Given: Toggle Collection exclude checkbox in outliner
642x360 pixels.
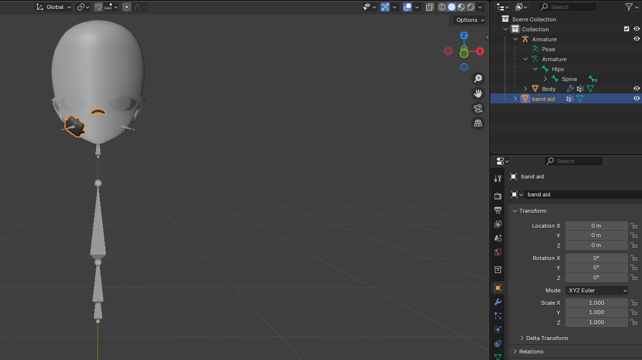Looking at the screenshot, I should point(627,29).
